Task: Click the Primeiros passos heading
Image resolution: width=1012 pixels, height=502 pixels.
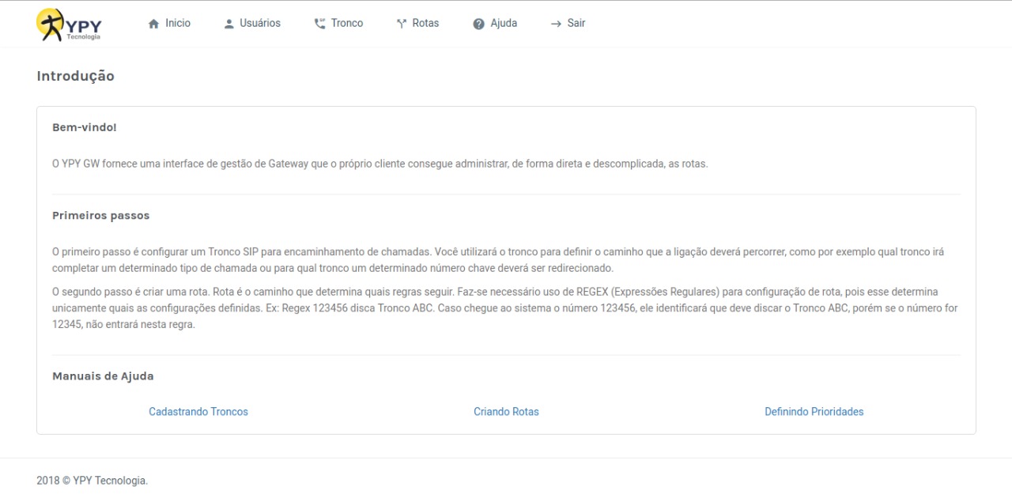Action: 100,216
